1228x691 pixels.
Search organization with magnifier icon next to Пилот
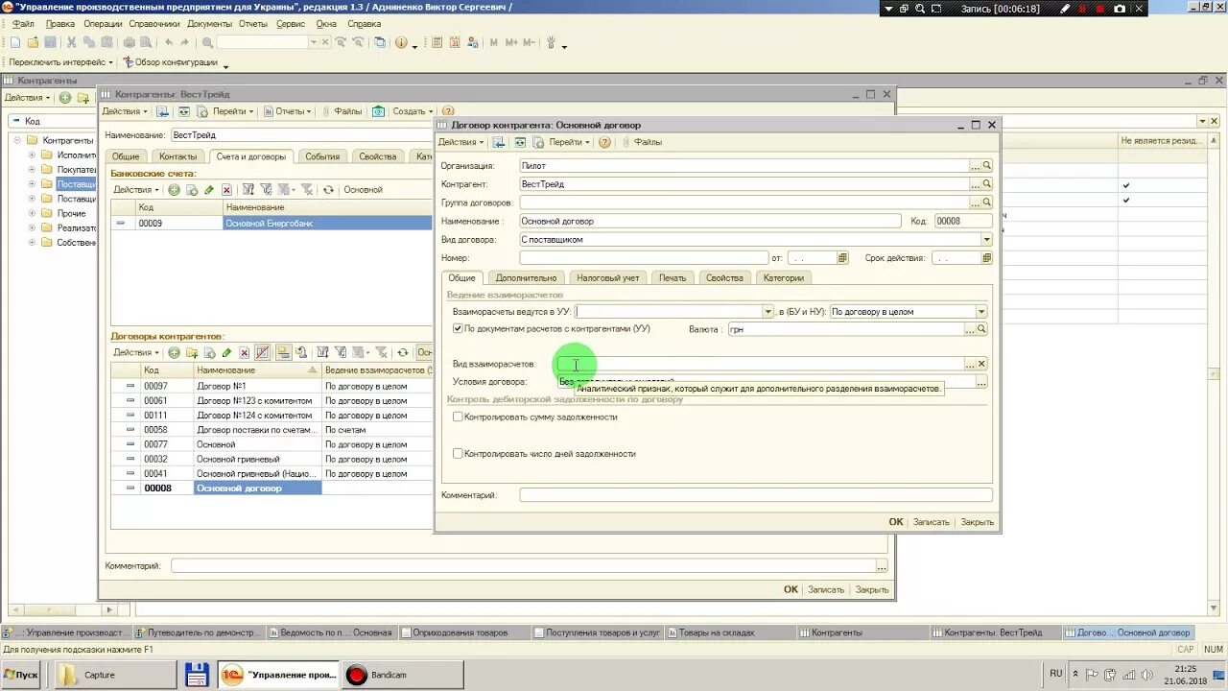(987, 166)
